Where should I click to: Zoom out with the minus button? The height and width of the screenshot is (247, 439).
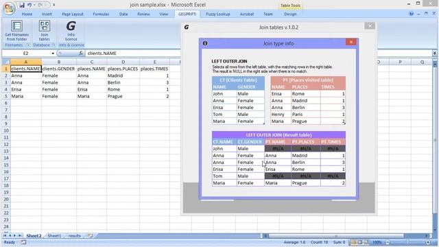pos(388,242)
